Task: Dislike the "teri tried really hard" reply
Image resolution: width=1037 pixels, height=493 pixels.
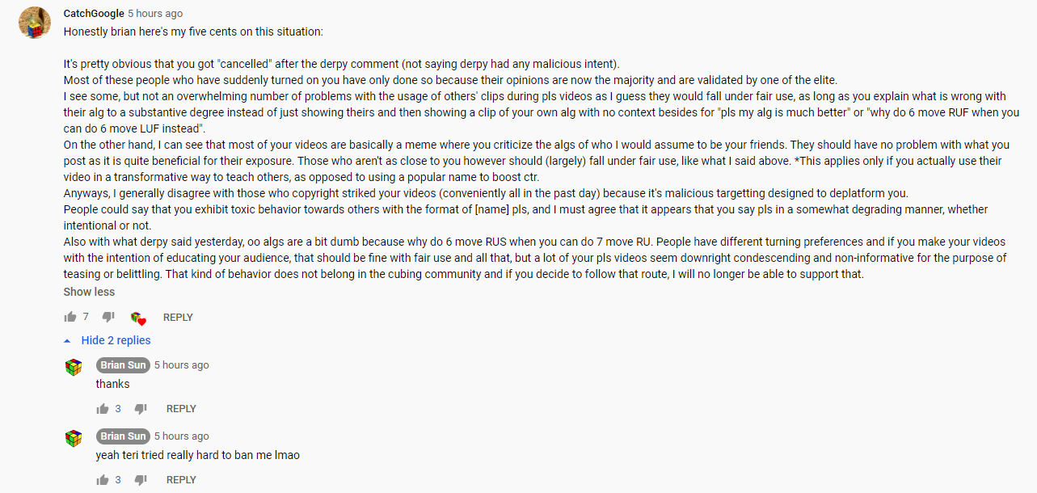Action: 141,479
